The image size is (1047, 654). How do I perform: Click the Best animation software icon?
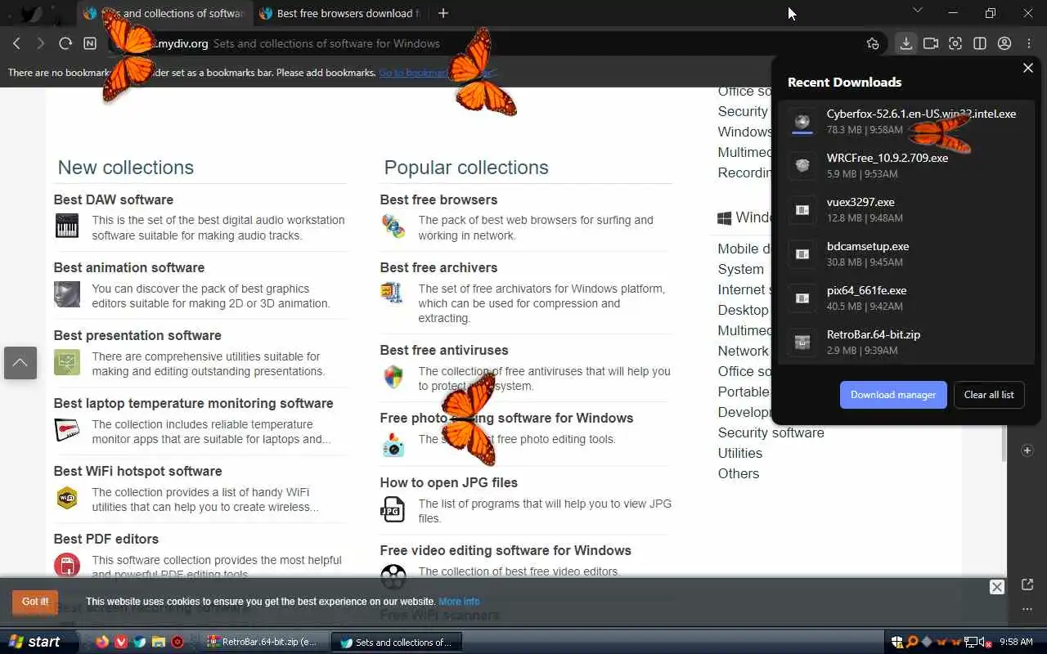[x=67, y=294]
